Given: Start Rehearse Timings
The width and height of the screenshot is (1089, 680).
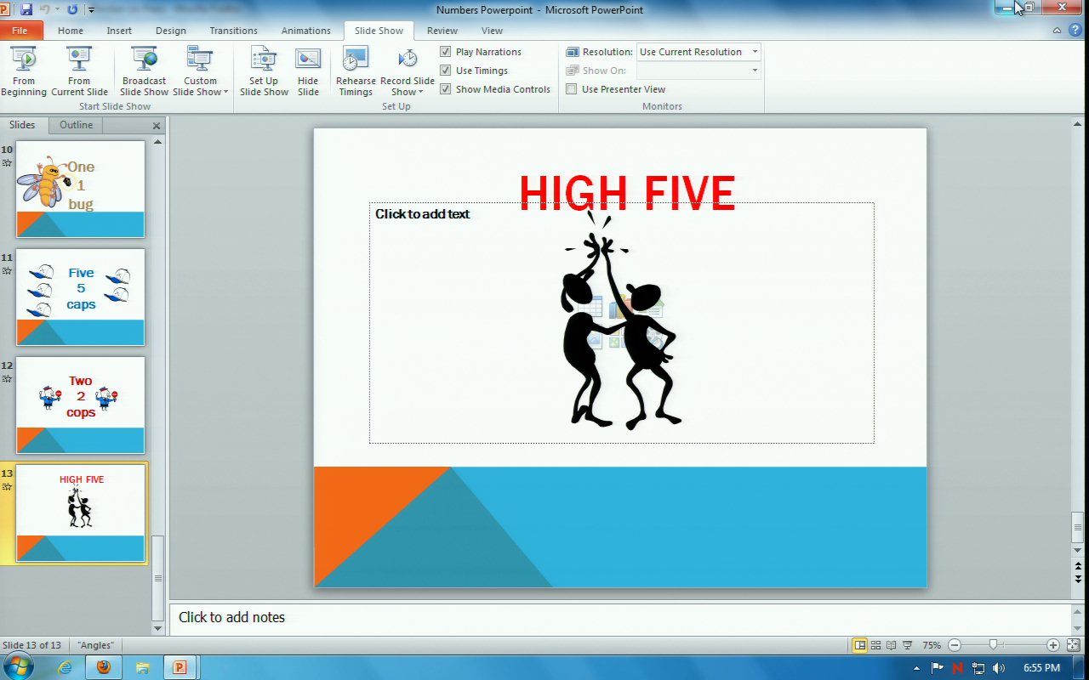Looking at the screenshot, I should (356, 71).
